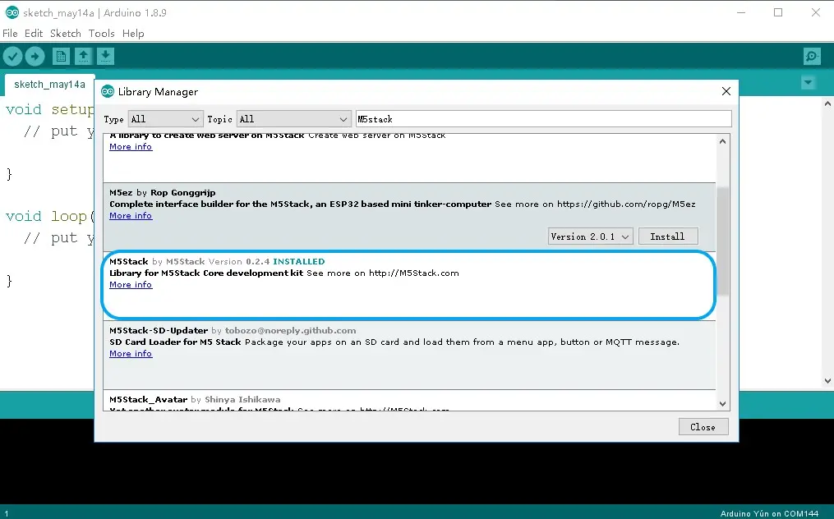Click the library search field containing M5stack

[x=544, y=119]
